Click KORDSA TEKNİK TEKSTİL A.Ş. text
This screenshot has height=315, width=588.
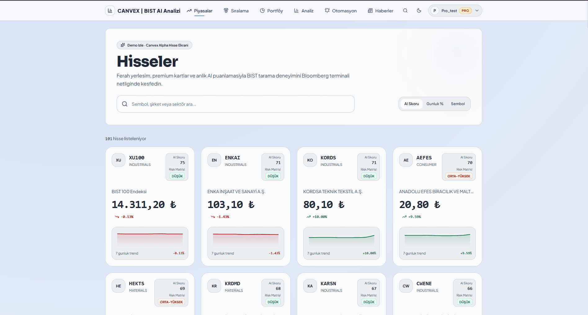tap(333, 192)
